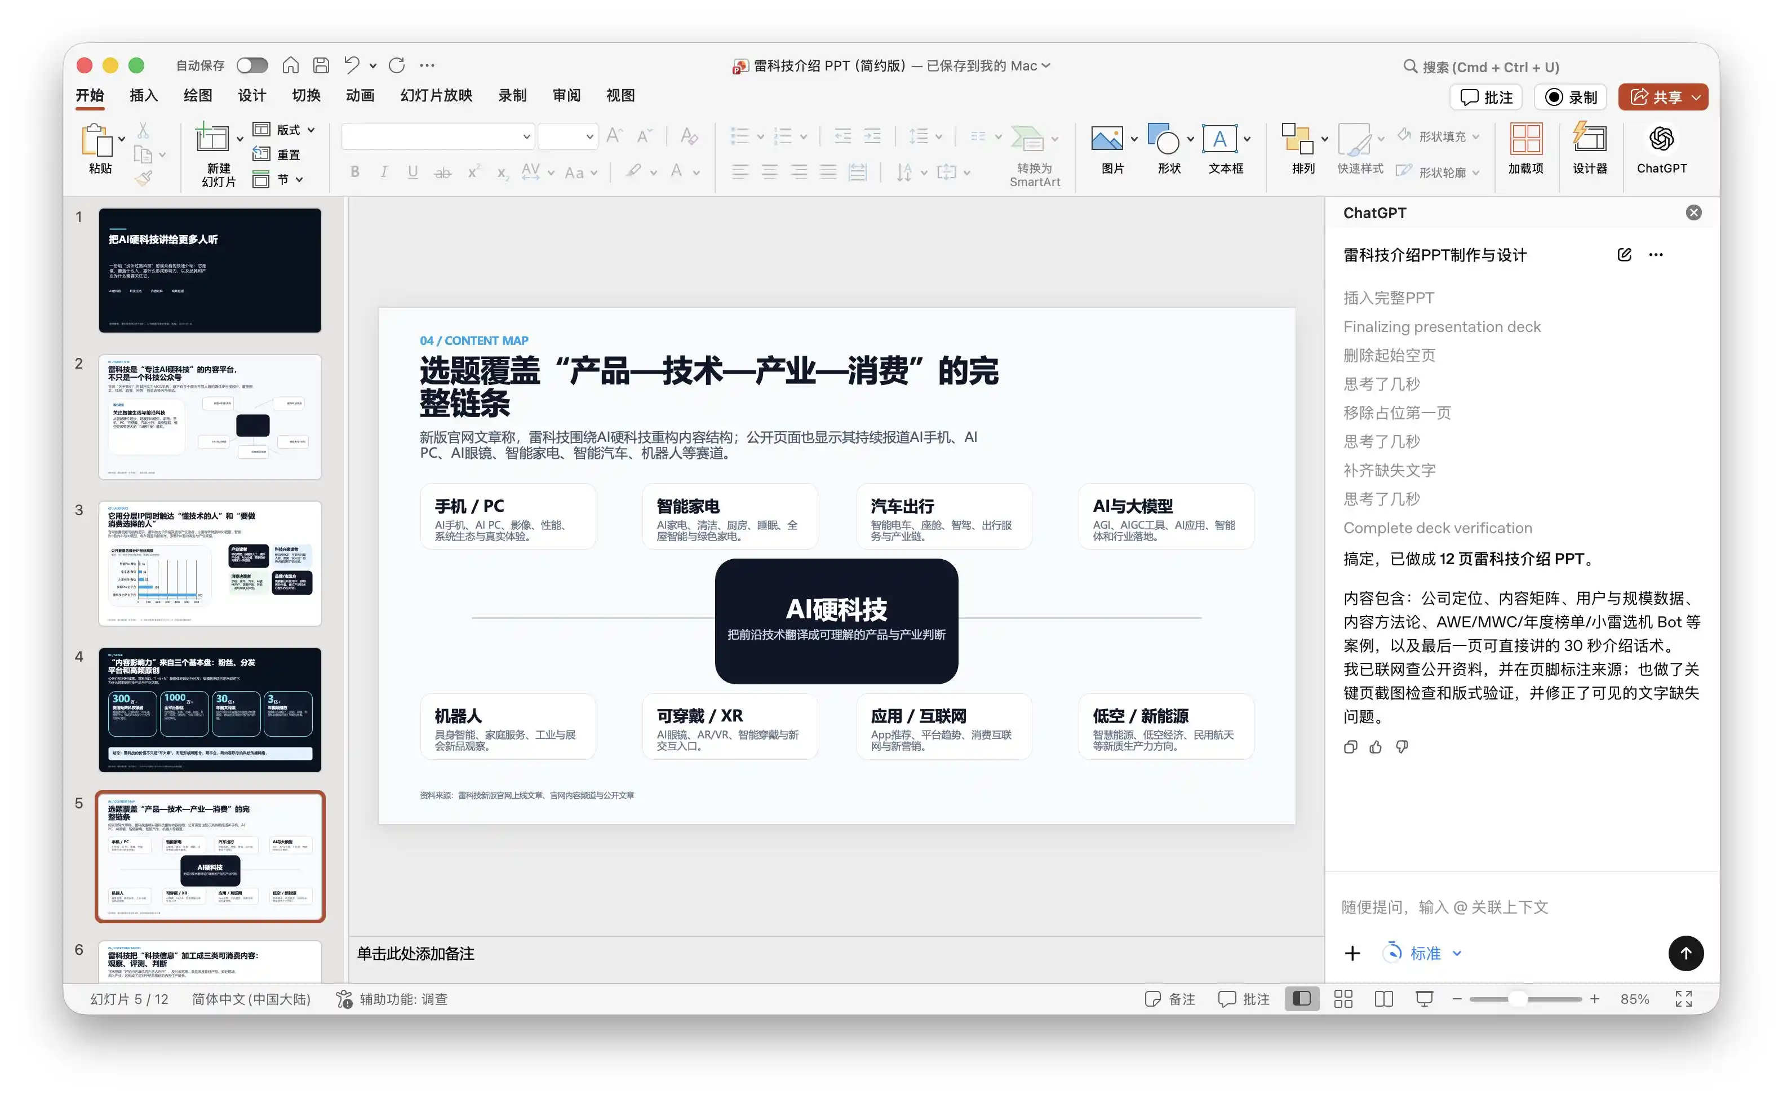Switch to reading view in status bar
This screenshot has width=1783, height=1098.
1383,999
